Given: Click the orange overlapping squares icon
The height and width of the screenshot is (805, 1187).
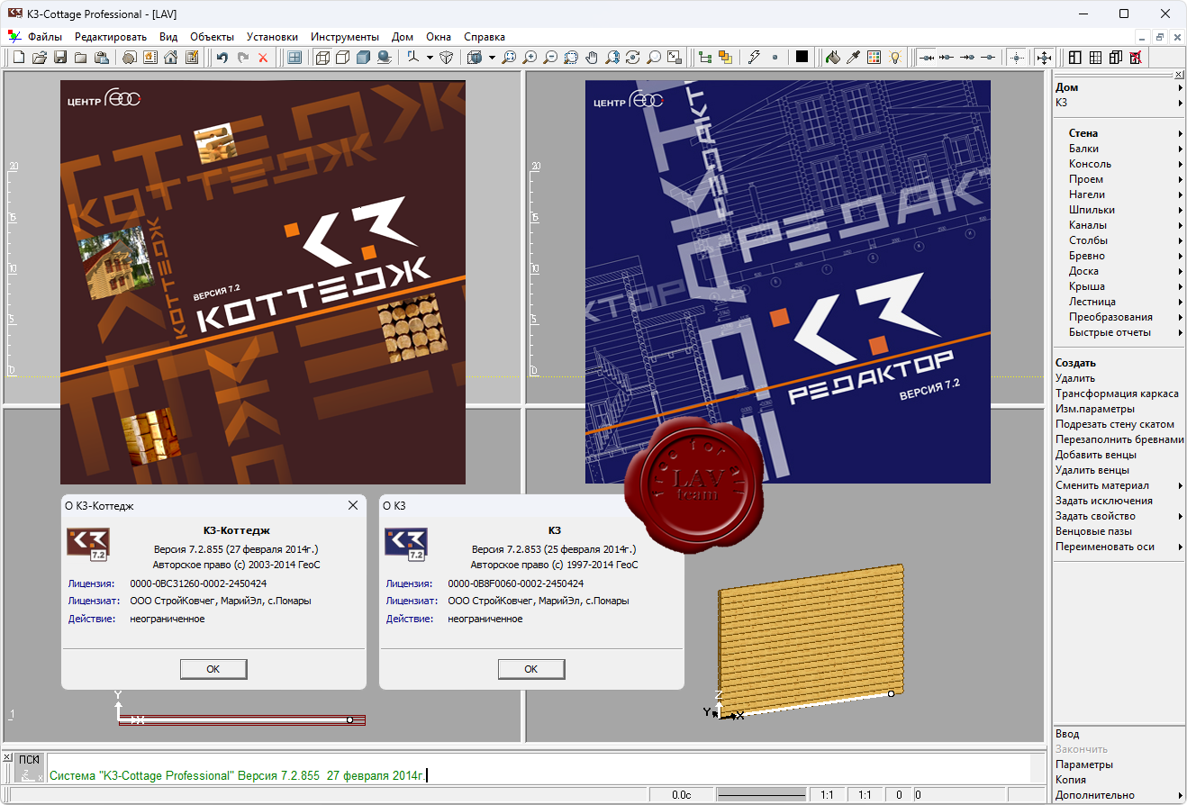Looking at the screenshot, I should point(726,58).
